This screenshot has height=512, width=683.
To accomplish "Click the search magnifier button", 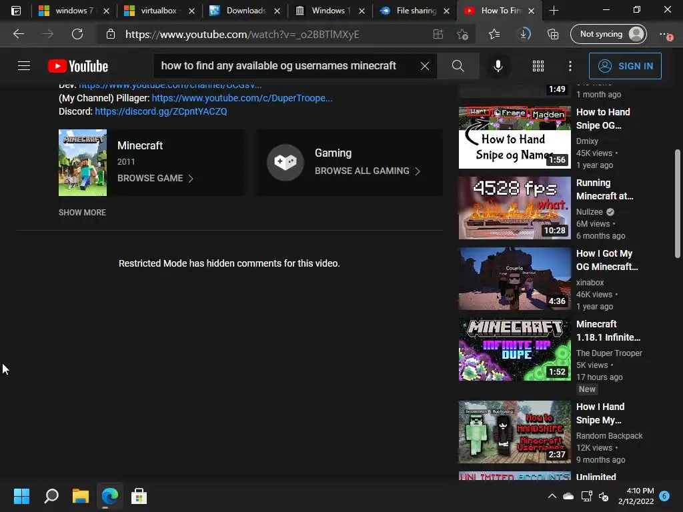I will click(x=458, y=66).
